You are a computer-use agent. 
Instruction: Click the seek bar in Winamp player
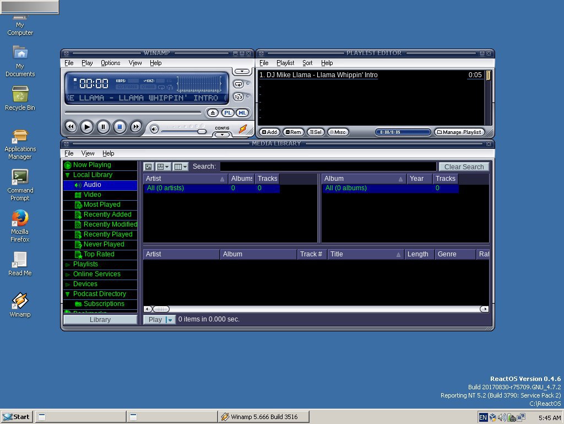(x=133, y=112)
